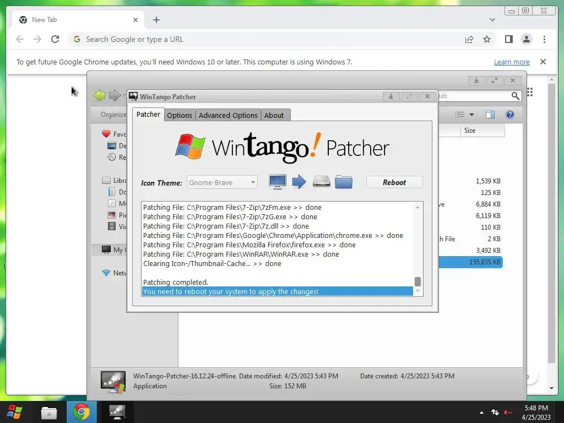
Task: Click the computer monitor icon in Patcher
Action: 278,182
